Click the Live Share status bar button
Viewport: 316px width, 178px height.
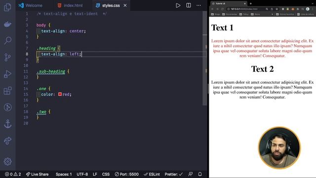tap(38, 174)
